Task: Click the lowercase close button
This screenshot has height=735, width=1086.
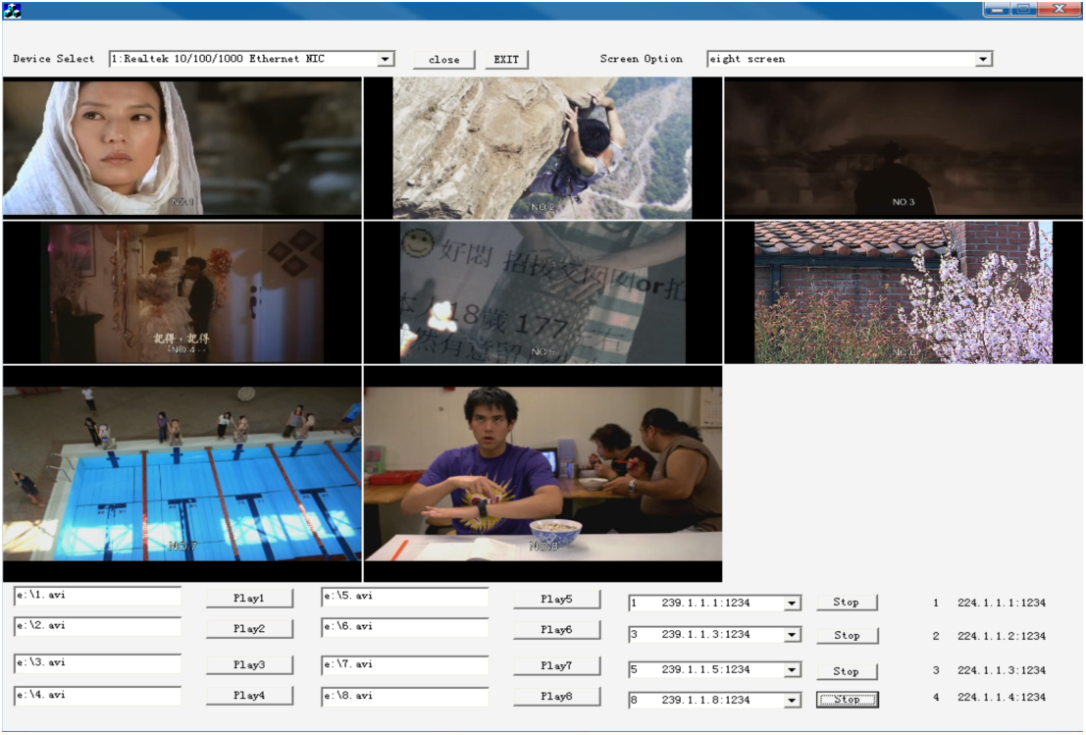Action: click(444, 60)
